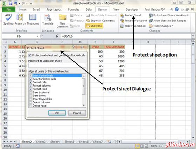Undo the last action in toolbar

click(16, 3)
